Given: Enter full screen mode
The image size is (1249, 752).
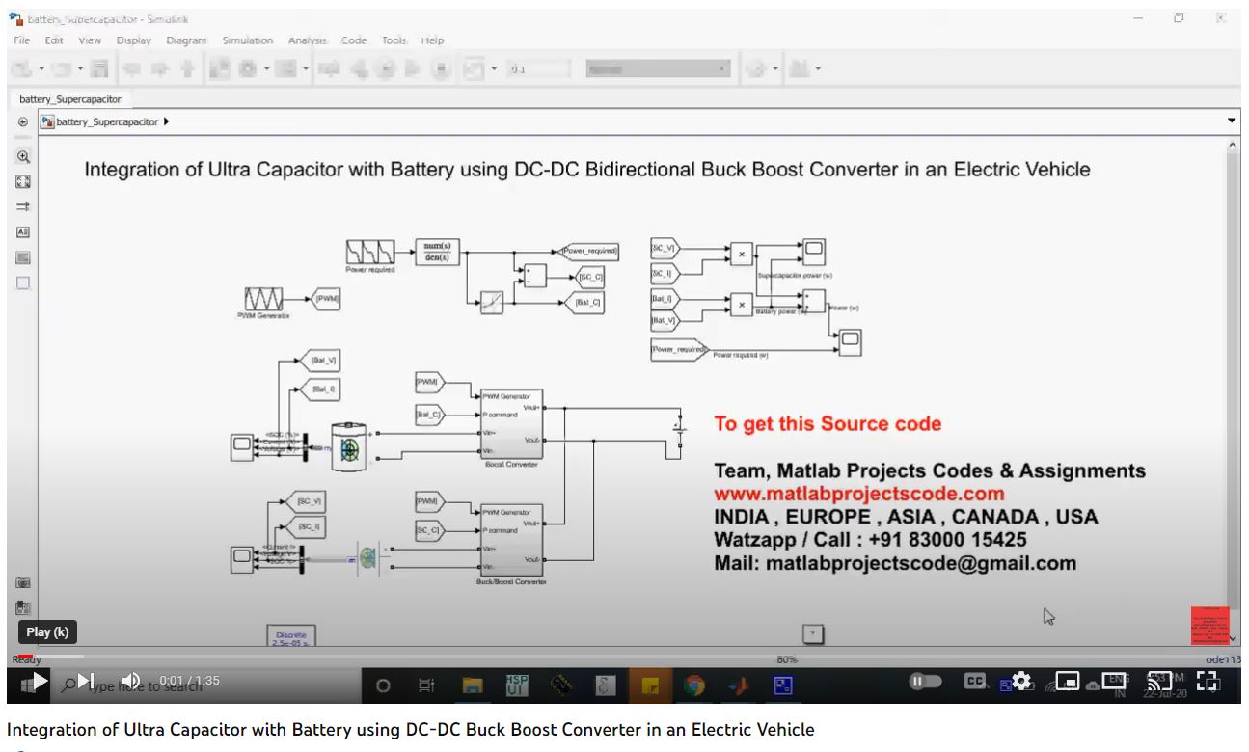Looking at the screenshot, I should point(1208,681).
